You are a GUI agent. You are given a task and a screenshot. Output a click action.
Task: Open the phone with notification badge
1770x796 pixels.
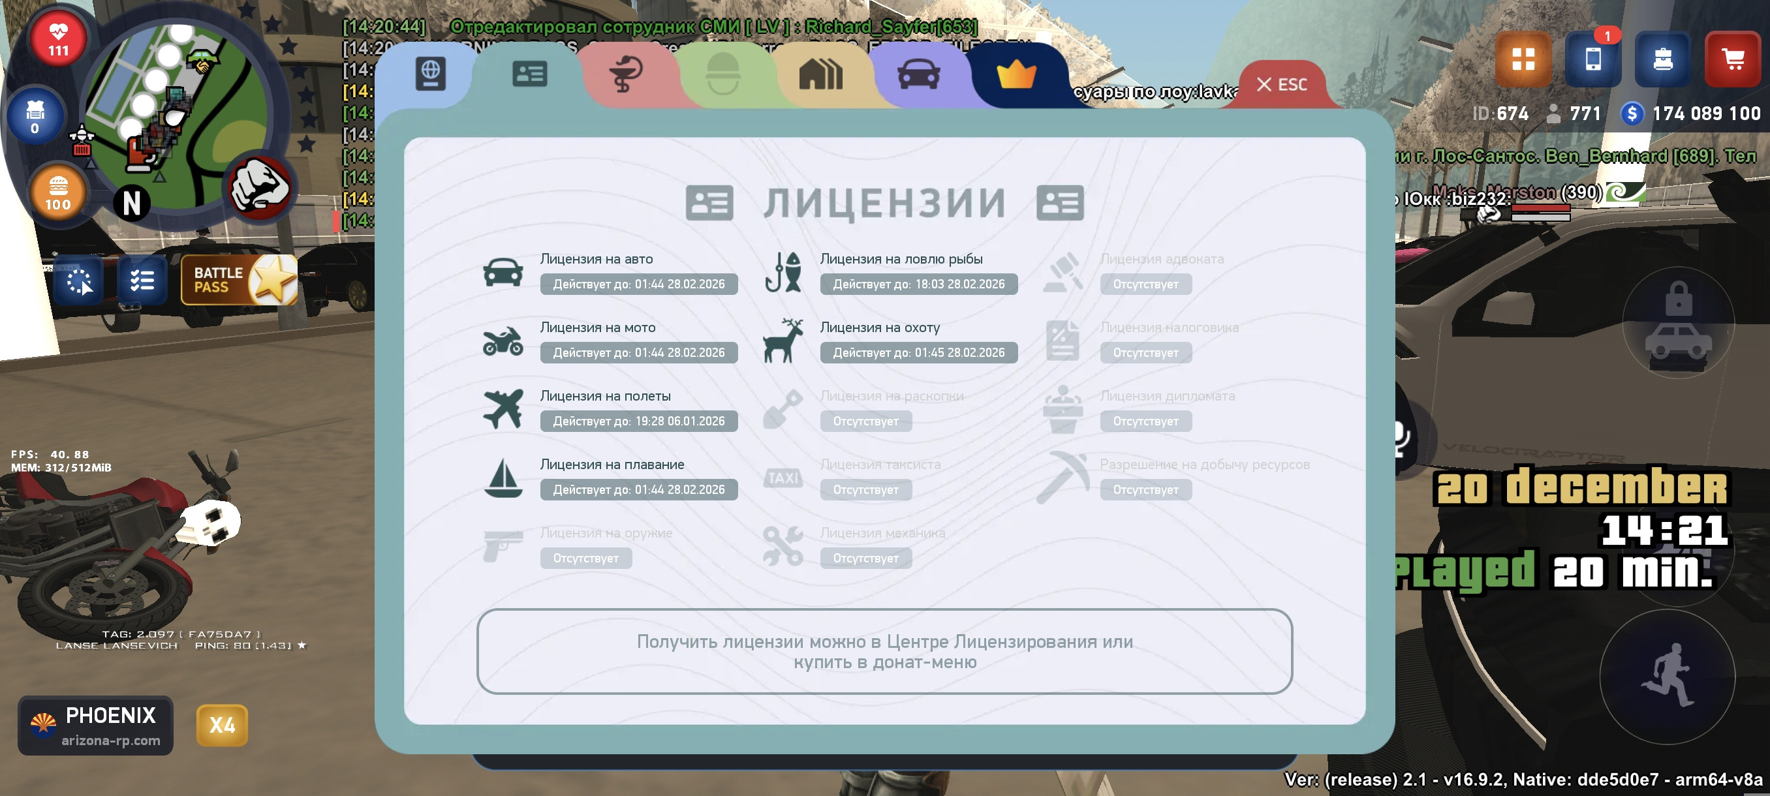click(1592, 59)
